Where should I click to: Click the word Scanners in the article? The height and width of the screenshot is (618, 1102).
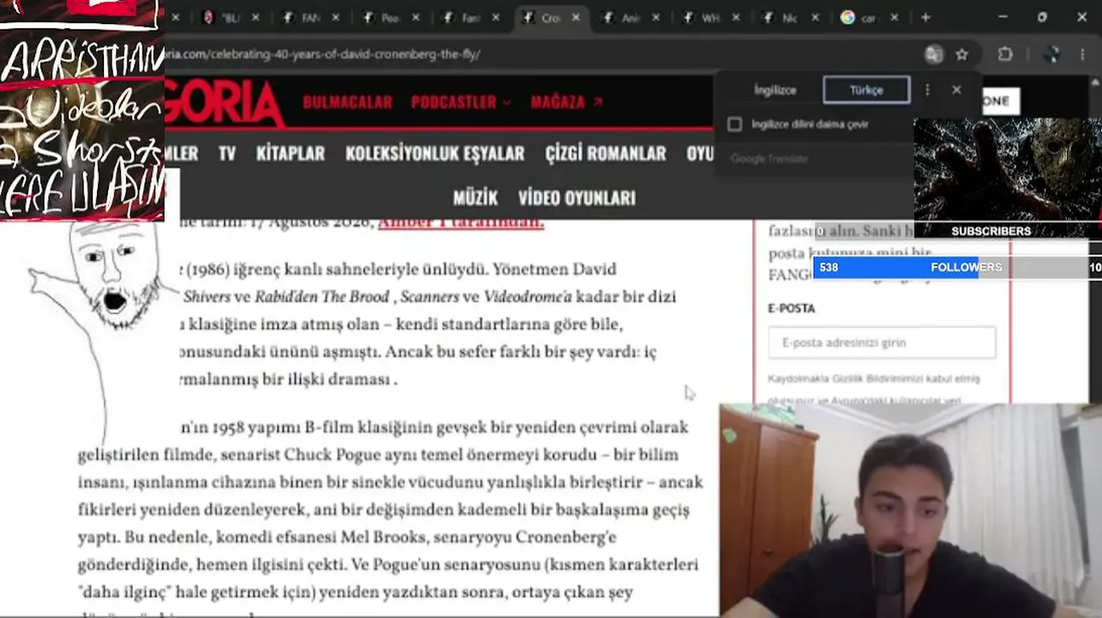[x=429, y=297]
